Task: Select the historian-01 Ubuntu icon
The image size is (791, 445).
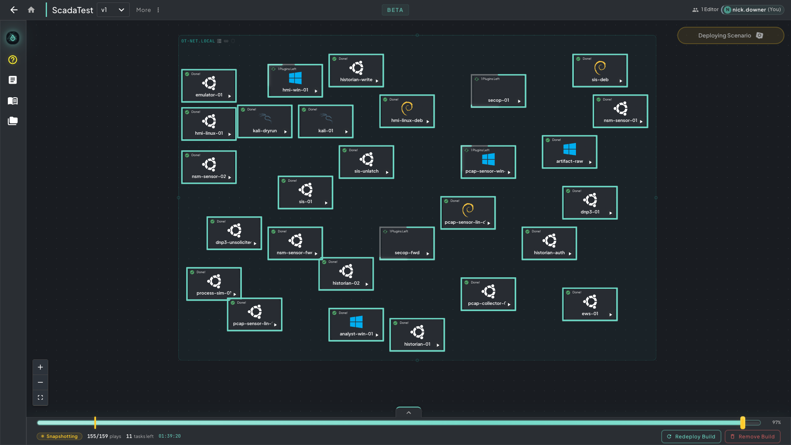Action: [x=417, y=332]
